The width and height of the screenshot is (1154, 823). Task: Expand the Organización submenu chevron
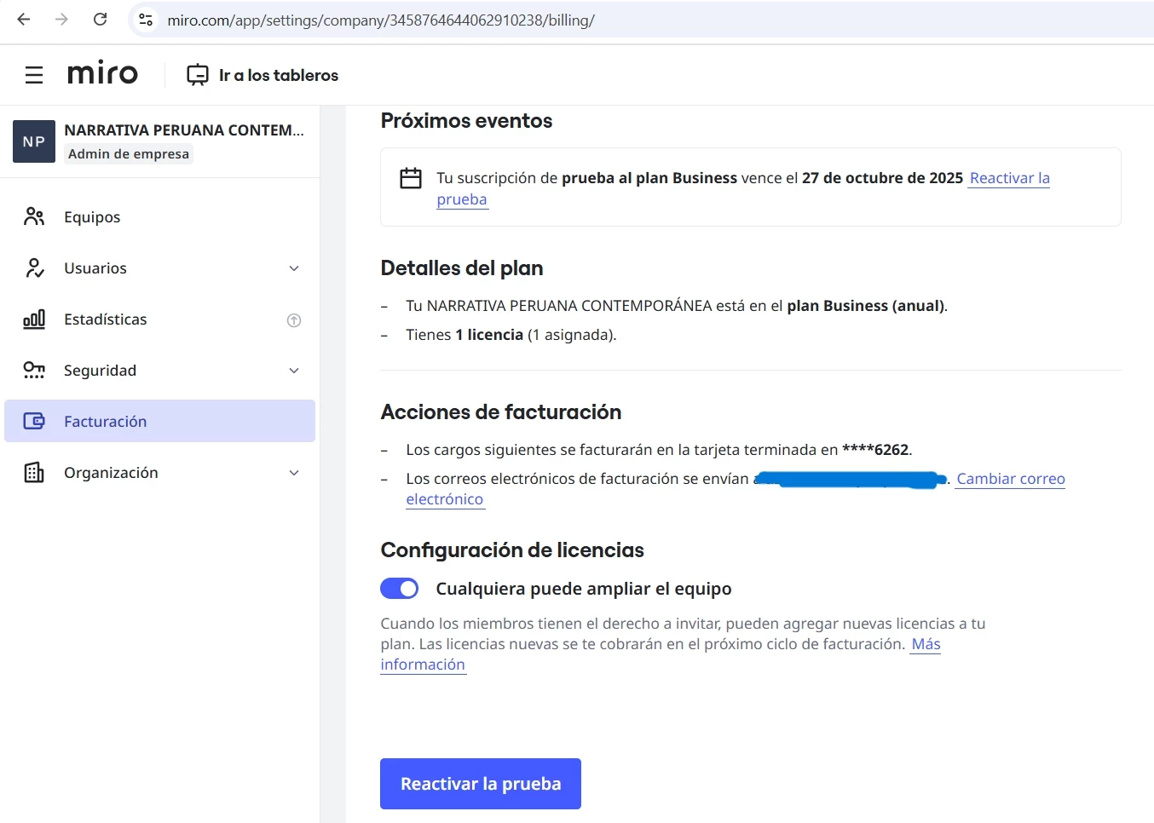pyautogui.click(x=294, y=473)
